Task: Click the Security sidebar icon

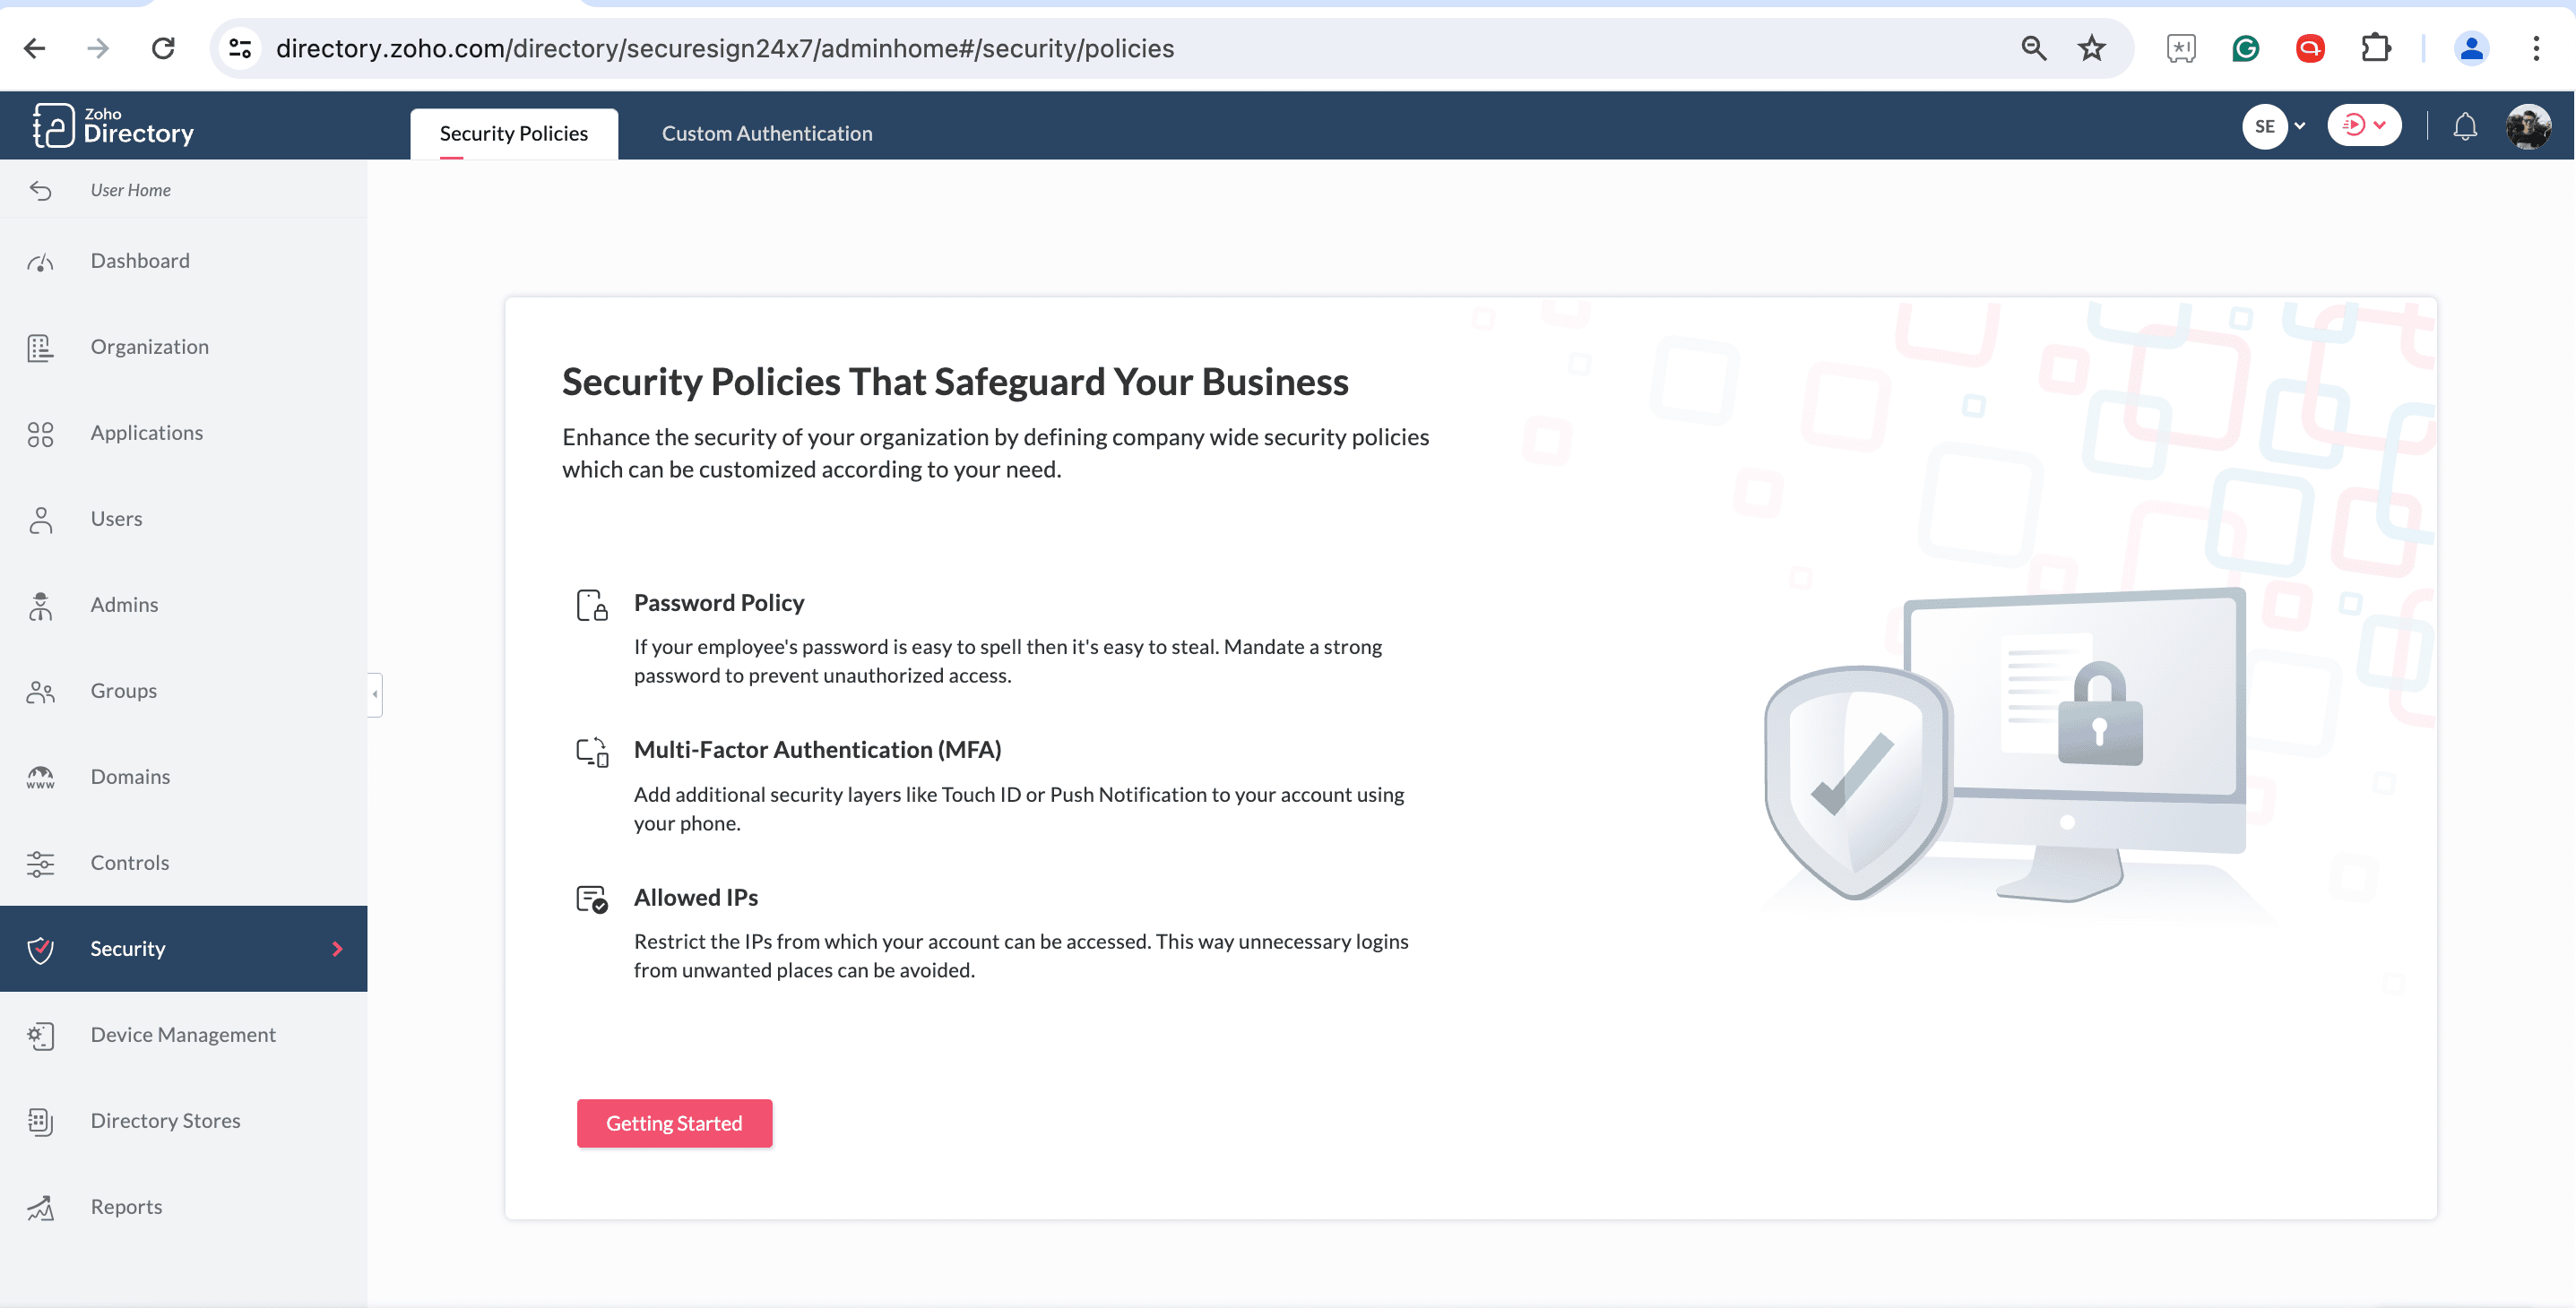Action: (40, 948)
